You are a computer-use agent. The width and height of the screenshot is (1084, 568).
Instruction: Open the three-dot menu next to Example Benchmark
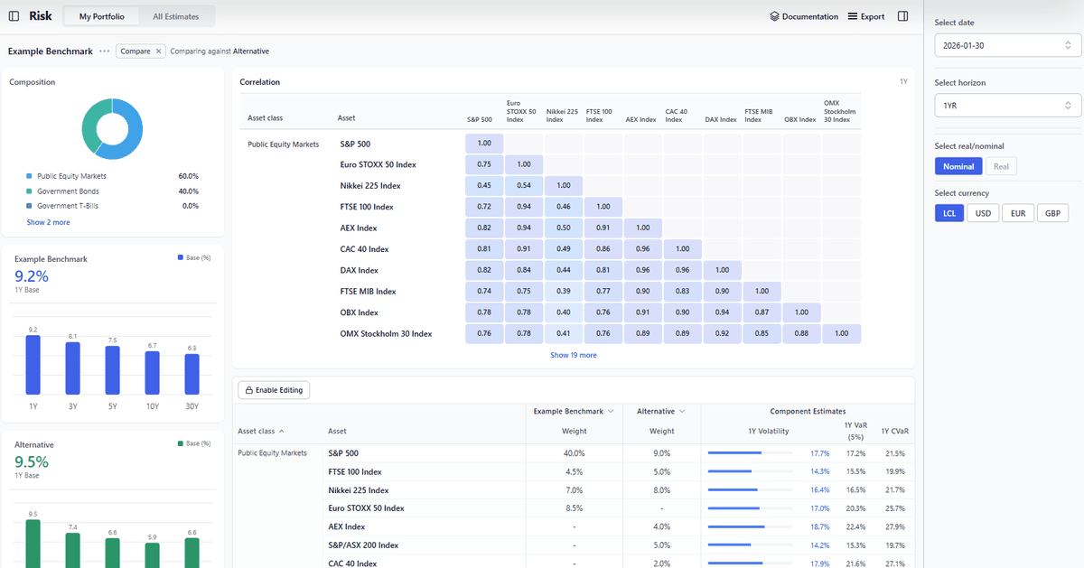tap(104, 51)
